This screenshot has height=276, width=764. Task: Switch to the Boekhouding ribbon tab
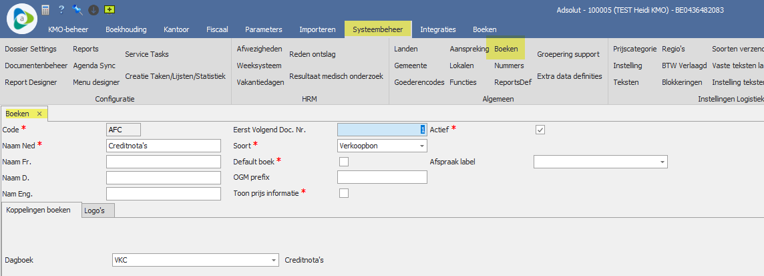click(x=126, y=29)
